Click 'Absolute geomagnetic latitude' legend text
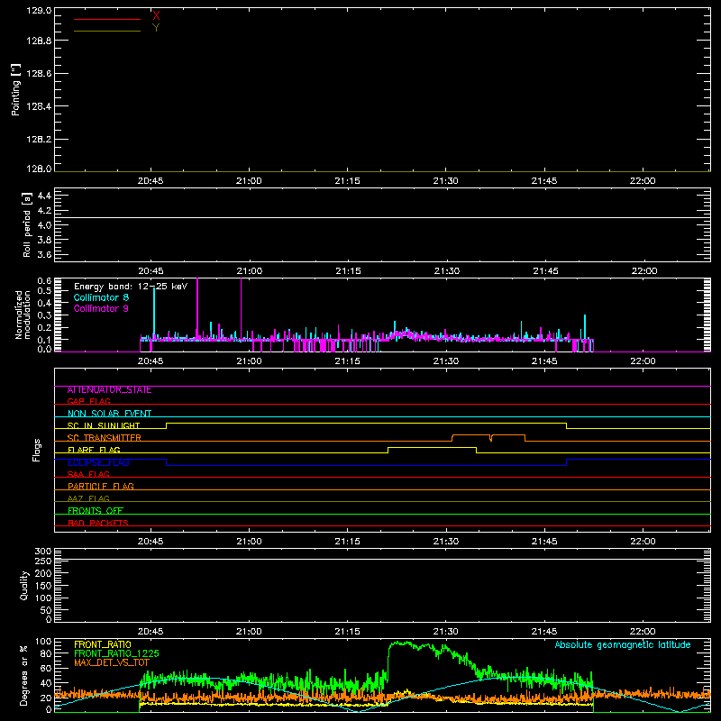Screen dimensions: 721x721 [x=623, y=644]
